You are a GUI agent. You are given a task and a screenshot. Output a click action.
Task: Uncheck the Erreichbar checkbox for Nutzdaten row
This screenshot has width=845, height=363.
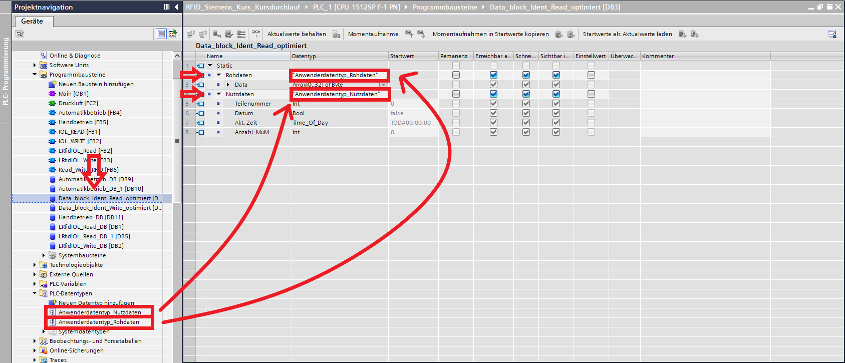pyautogui.click(x=493, y=94)
